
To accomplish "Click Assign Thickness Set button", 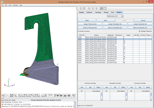I will pos(90,24).
